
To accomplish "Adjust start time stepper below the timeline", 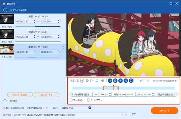I will pos(110,94).
